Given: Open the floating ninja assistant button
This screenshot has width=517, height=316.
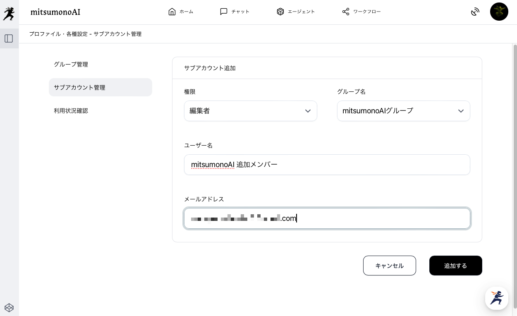Looking at the screenshot, I should [496, 298].
